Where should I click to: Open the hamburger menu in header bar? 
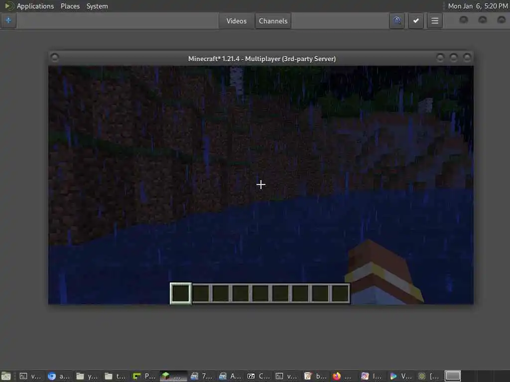[435, 21]
